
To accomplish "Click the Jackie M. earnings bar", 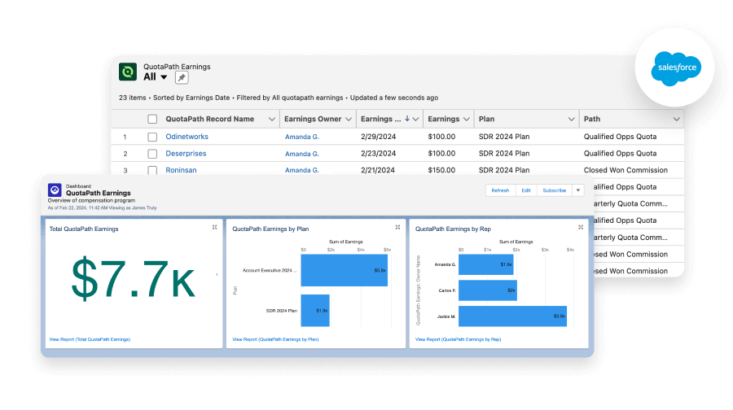I will pos(512,316).
